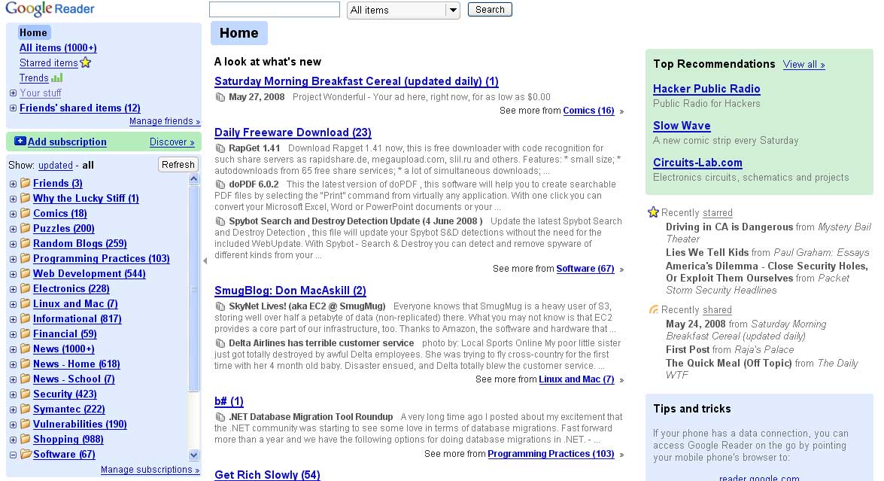Expand the Why the Lucky Stiff folder
The width and height of the screenshot is (884, 481).
tap(13, 199)
